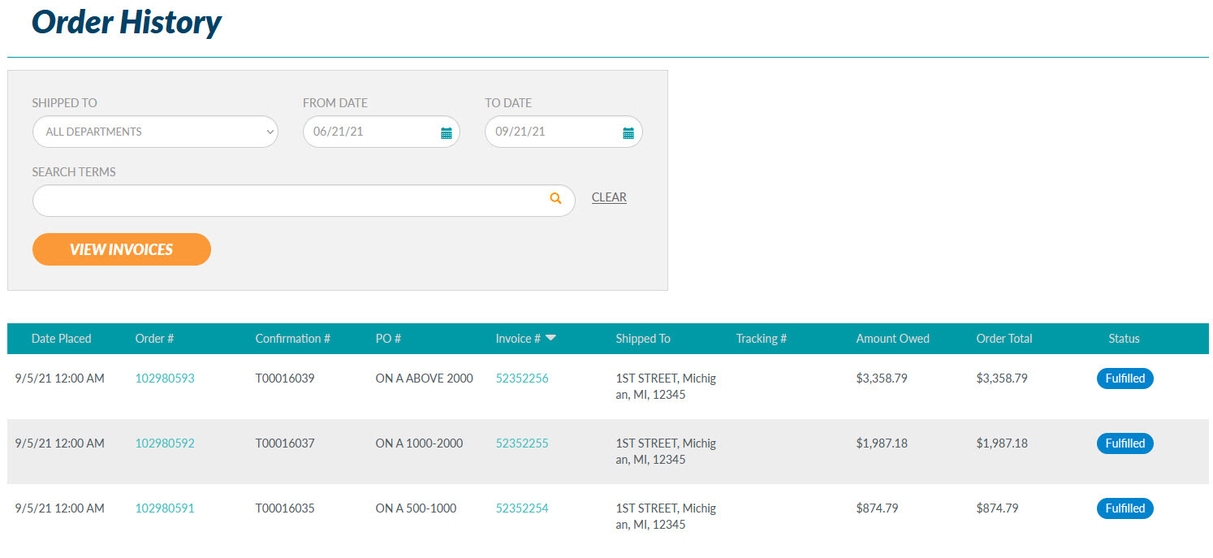Viewport: 1213px width, 558px height.
Task: Sort by Order Total column header
Action: 1004,339
